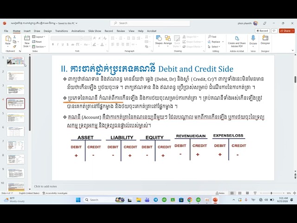Click the text highlight color button
Image resolution: width=297 pixels, height=223 pixels.
click(x=94, y=45)
